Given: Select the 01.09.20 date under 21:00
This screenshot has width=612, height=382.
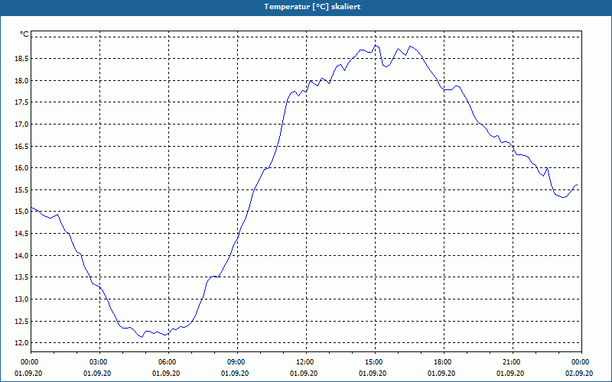Looking at the screenshot, I should (x=510, y=374).
